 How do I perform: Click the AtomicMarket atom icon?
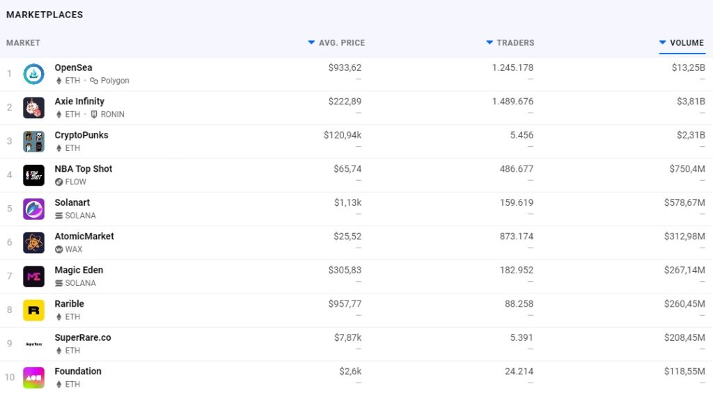pyautogui.click(x=33, y=243)
